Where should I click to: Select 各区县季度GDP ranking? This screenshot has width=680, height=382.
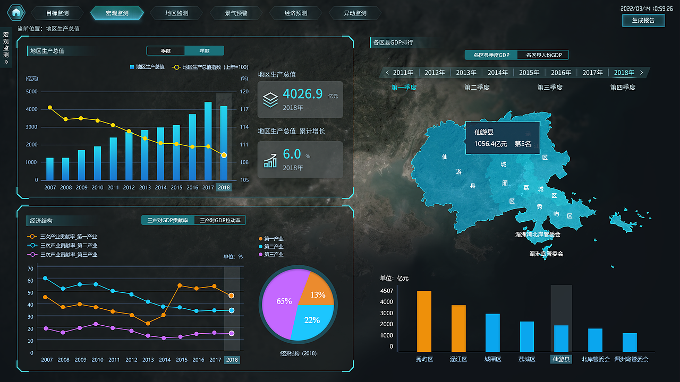click(x=491, y=55)
